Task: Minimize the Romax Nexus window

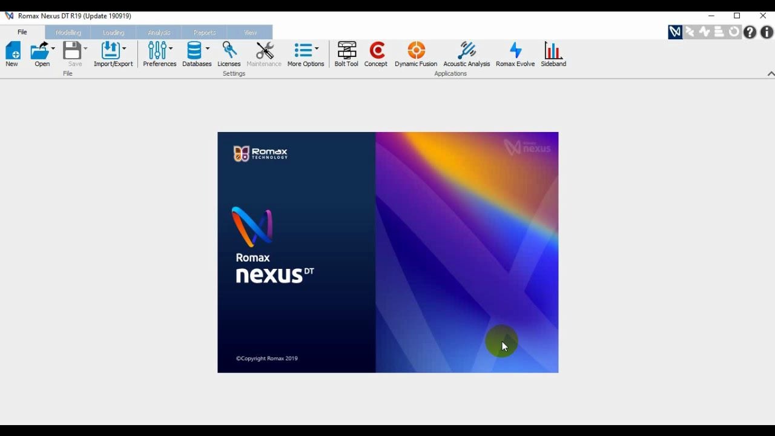Action: click(711, 16)
